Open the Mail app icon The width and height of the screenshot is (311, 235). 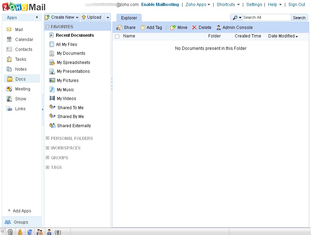pos(9,29)
